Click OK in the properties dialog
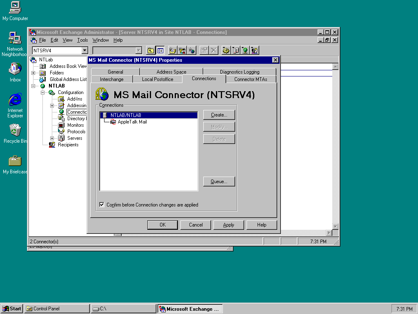418x314 pixels. [162, 225]
